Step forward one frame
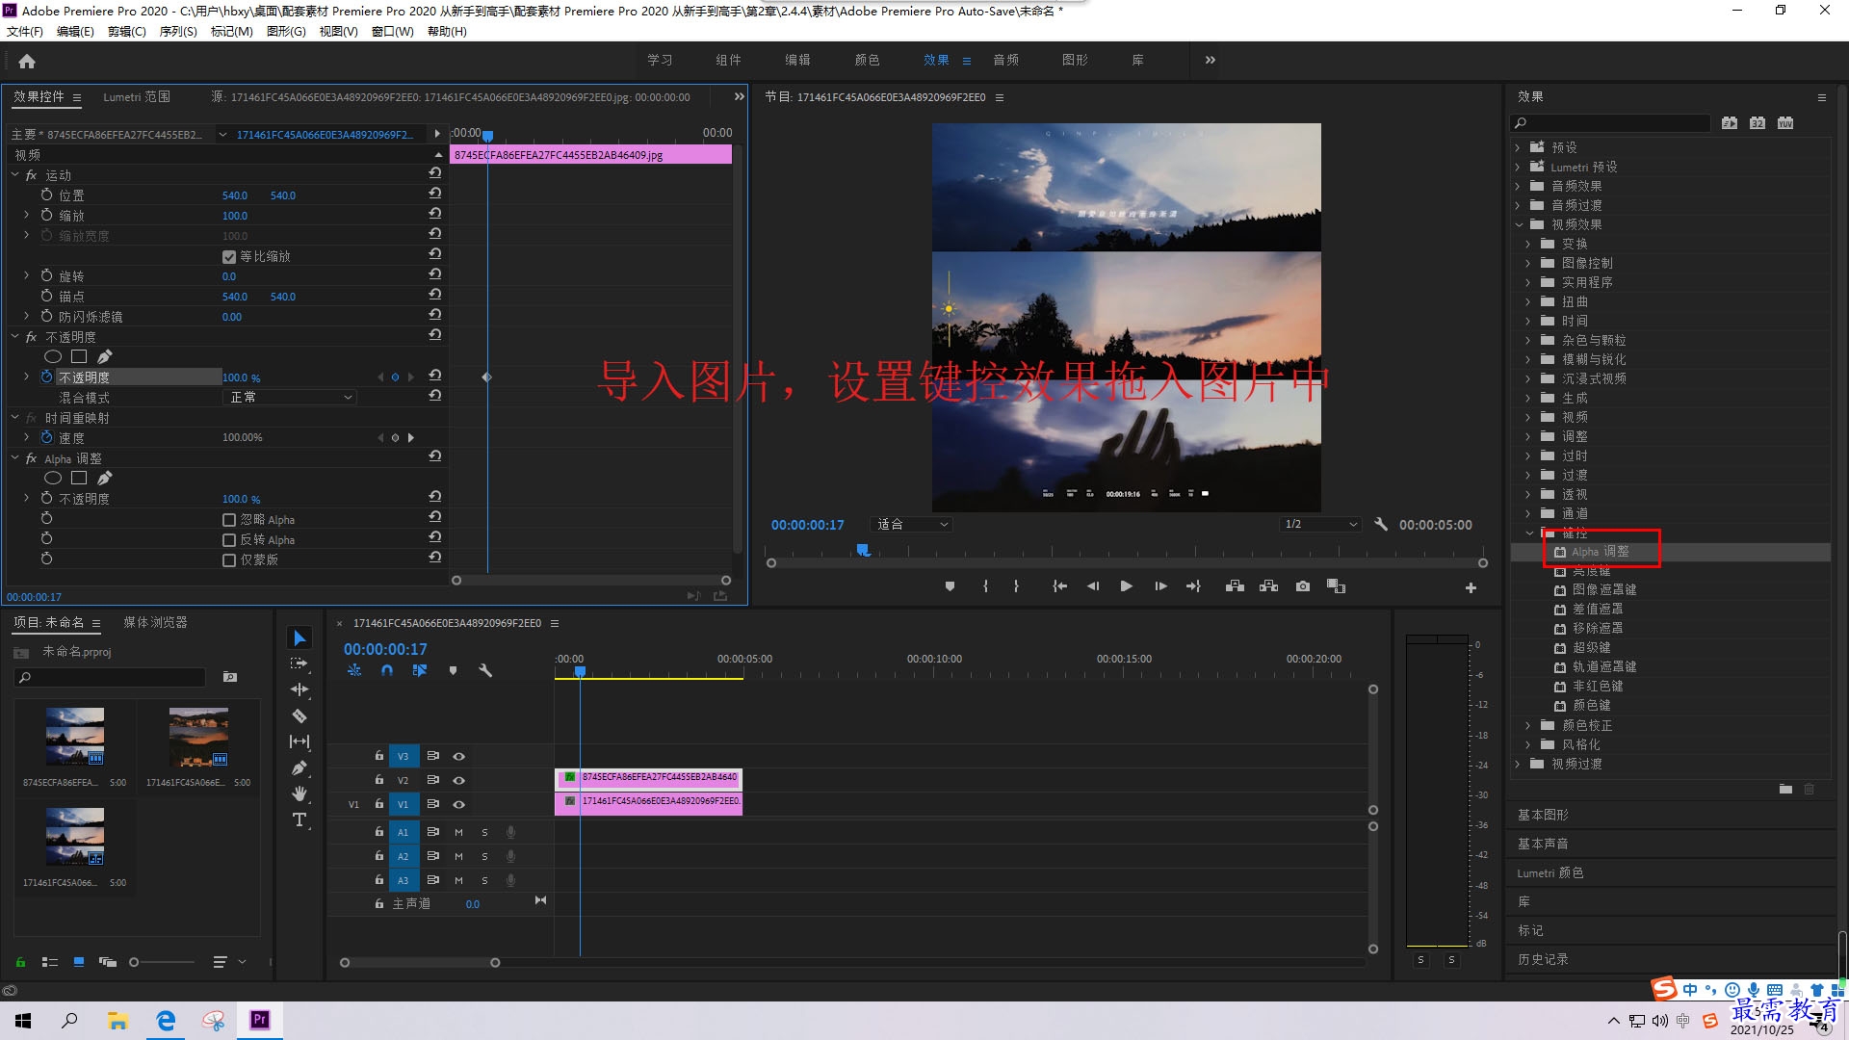The height and width of the screenshot is (1040, 1849). [x=1160, y=586]
